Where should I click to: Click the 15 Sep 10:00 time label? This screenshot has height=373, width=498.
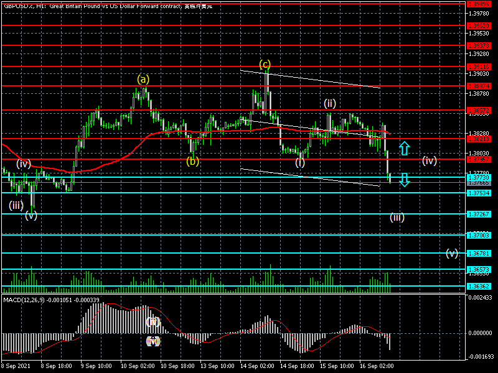click(x=337, y=366)
